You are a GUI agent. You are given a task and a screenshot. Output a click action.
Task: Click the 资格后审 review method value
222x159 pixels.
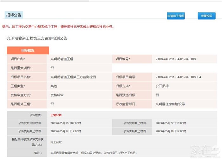pyautogui.click(x=57, y=95)
